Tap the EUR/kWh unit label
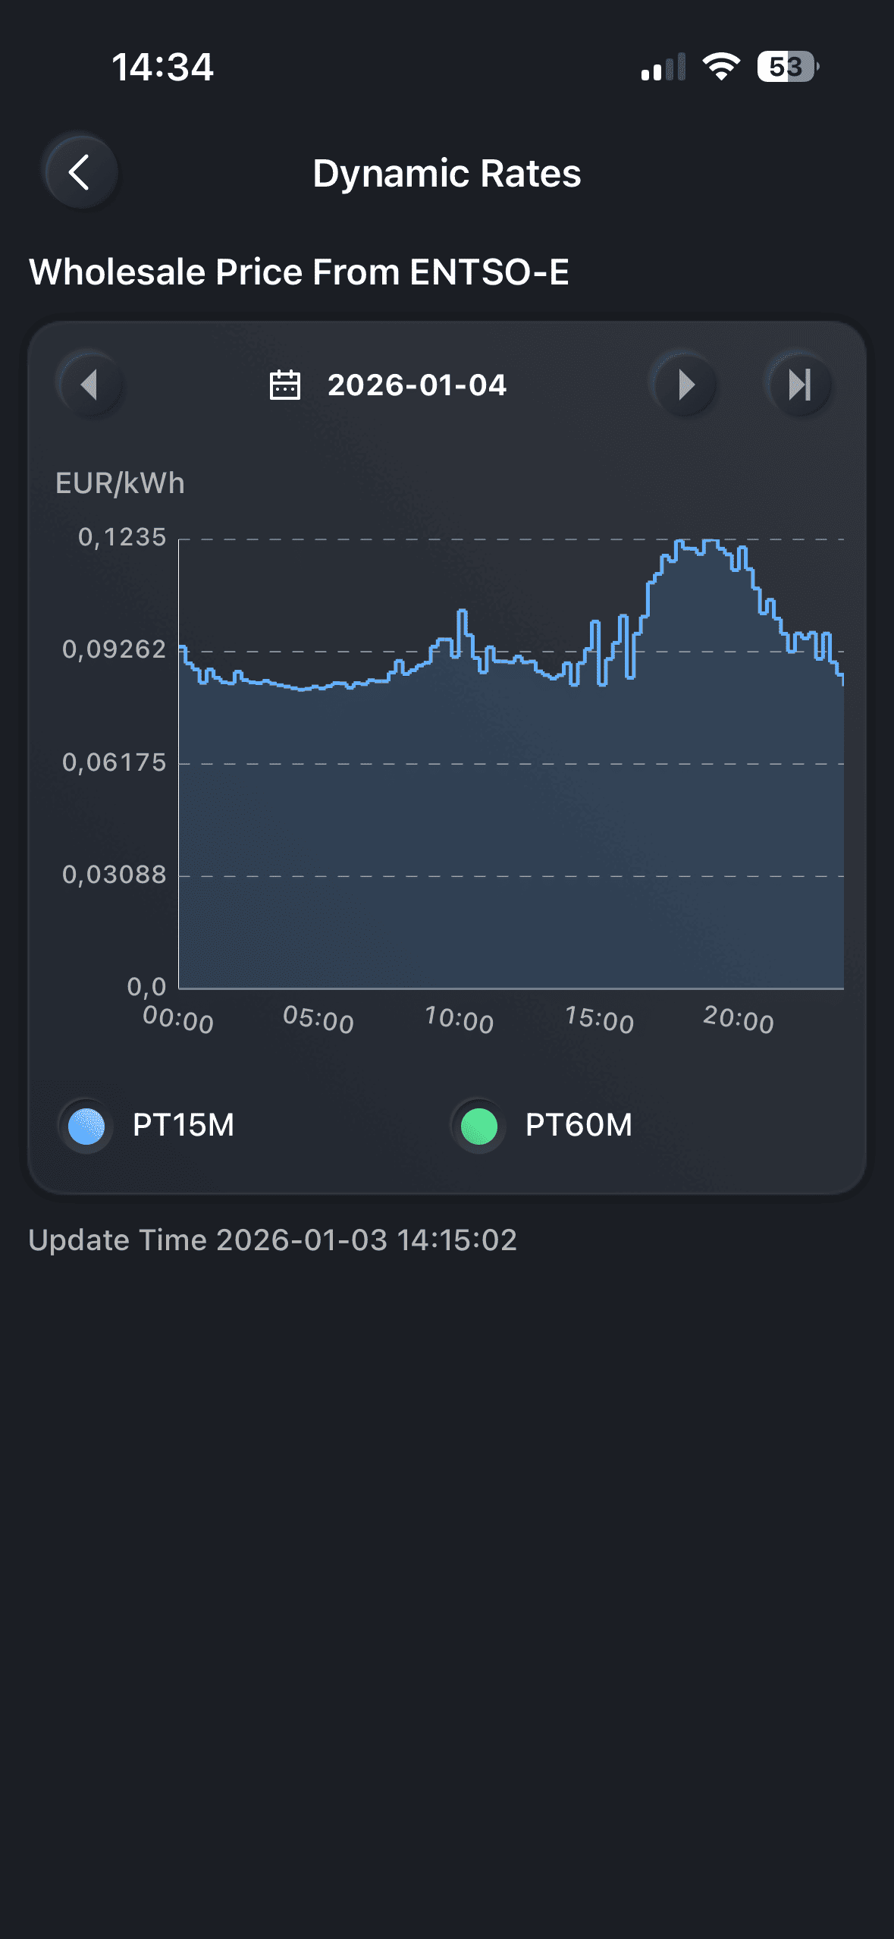 (120, 483)
